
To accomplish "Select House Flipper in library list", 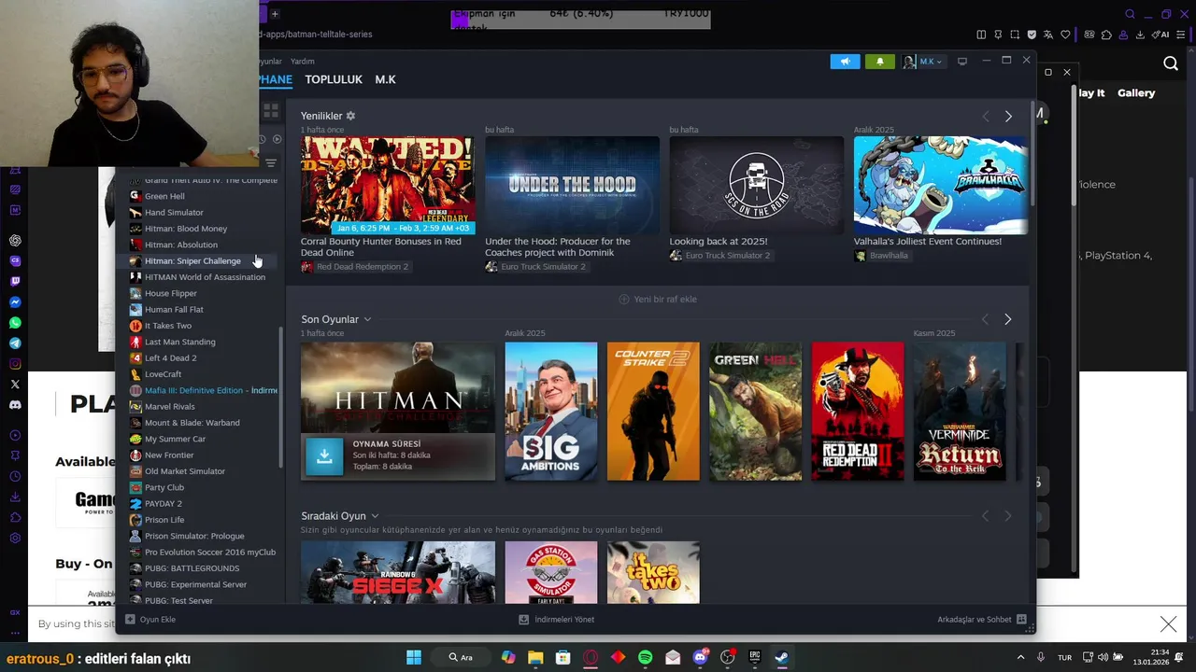I will tap(170, 293).
